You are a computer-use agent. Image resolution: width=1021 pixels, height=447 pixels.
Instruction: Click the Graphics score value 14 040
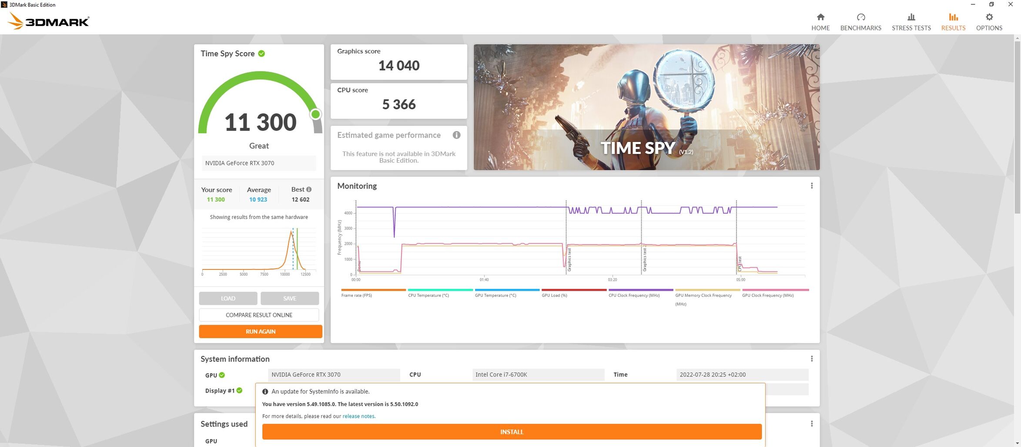[399, 65]
